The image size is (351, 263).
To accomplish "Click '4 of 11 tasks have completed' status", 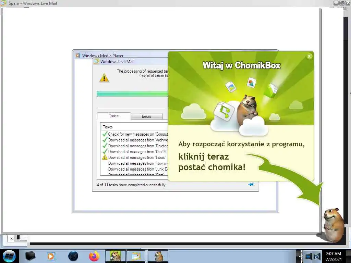I will point(131,185).
